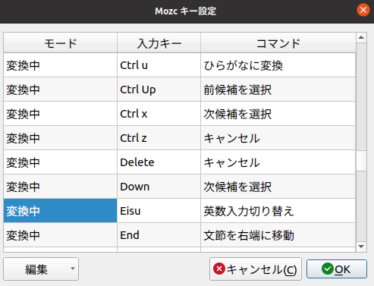Click the キャンセル(C) button
This screenshot has height=286, width=374.
[x=256, y=269]
